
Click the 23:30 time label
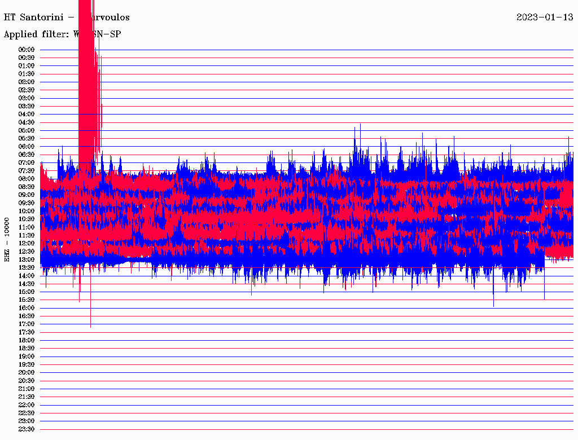tap(27, 429)
